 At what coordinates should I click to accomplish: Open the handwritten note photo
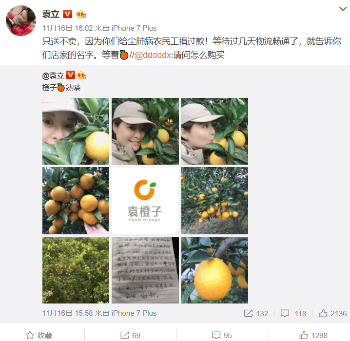(145, 270)
